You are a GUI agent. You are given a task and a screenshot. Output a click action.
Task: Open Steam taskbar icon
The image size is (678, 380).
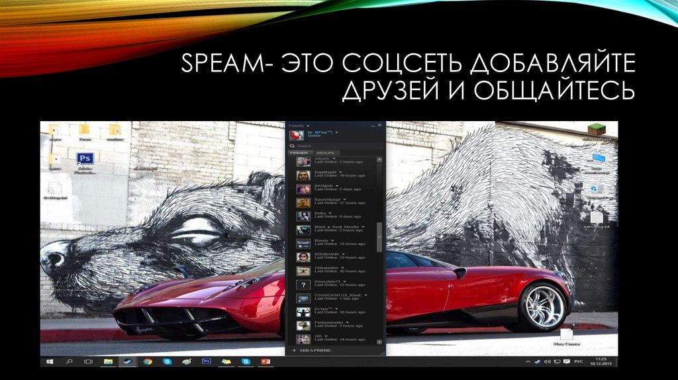pyautogui.click(x=128, y=361)
